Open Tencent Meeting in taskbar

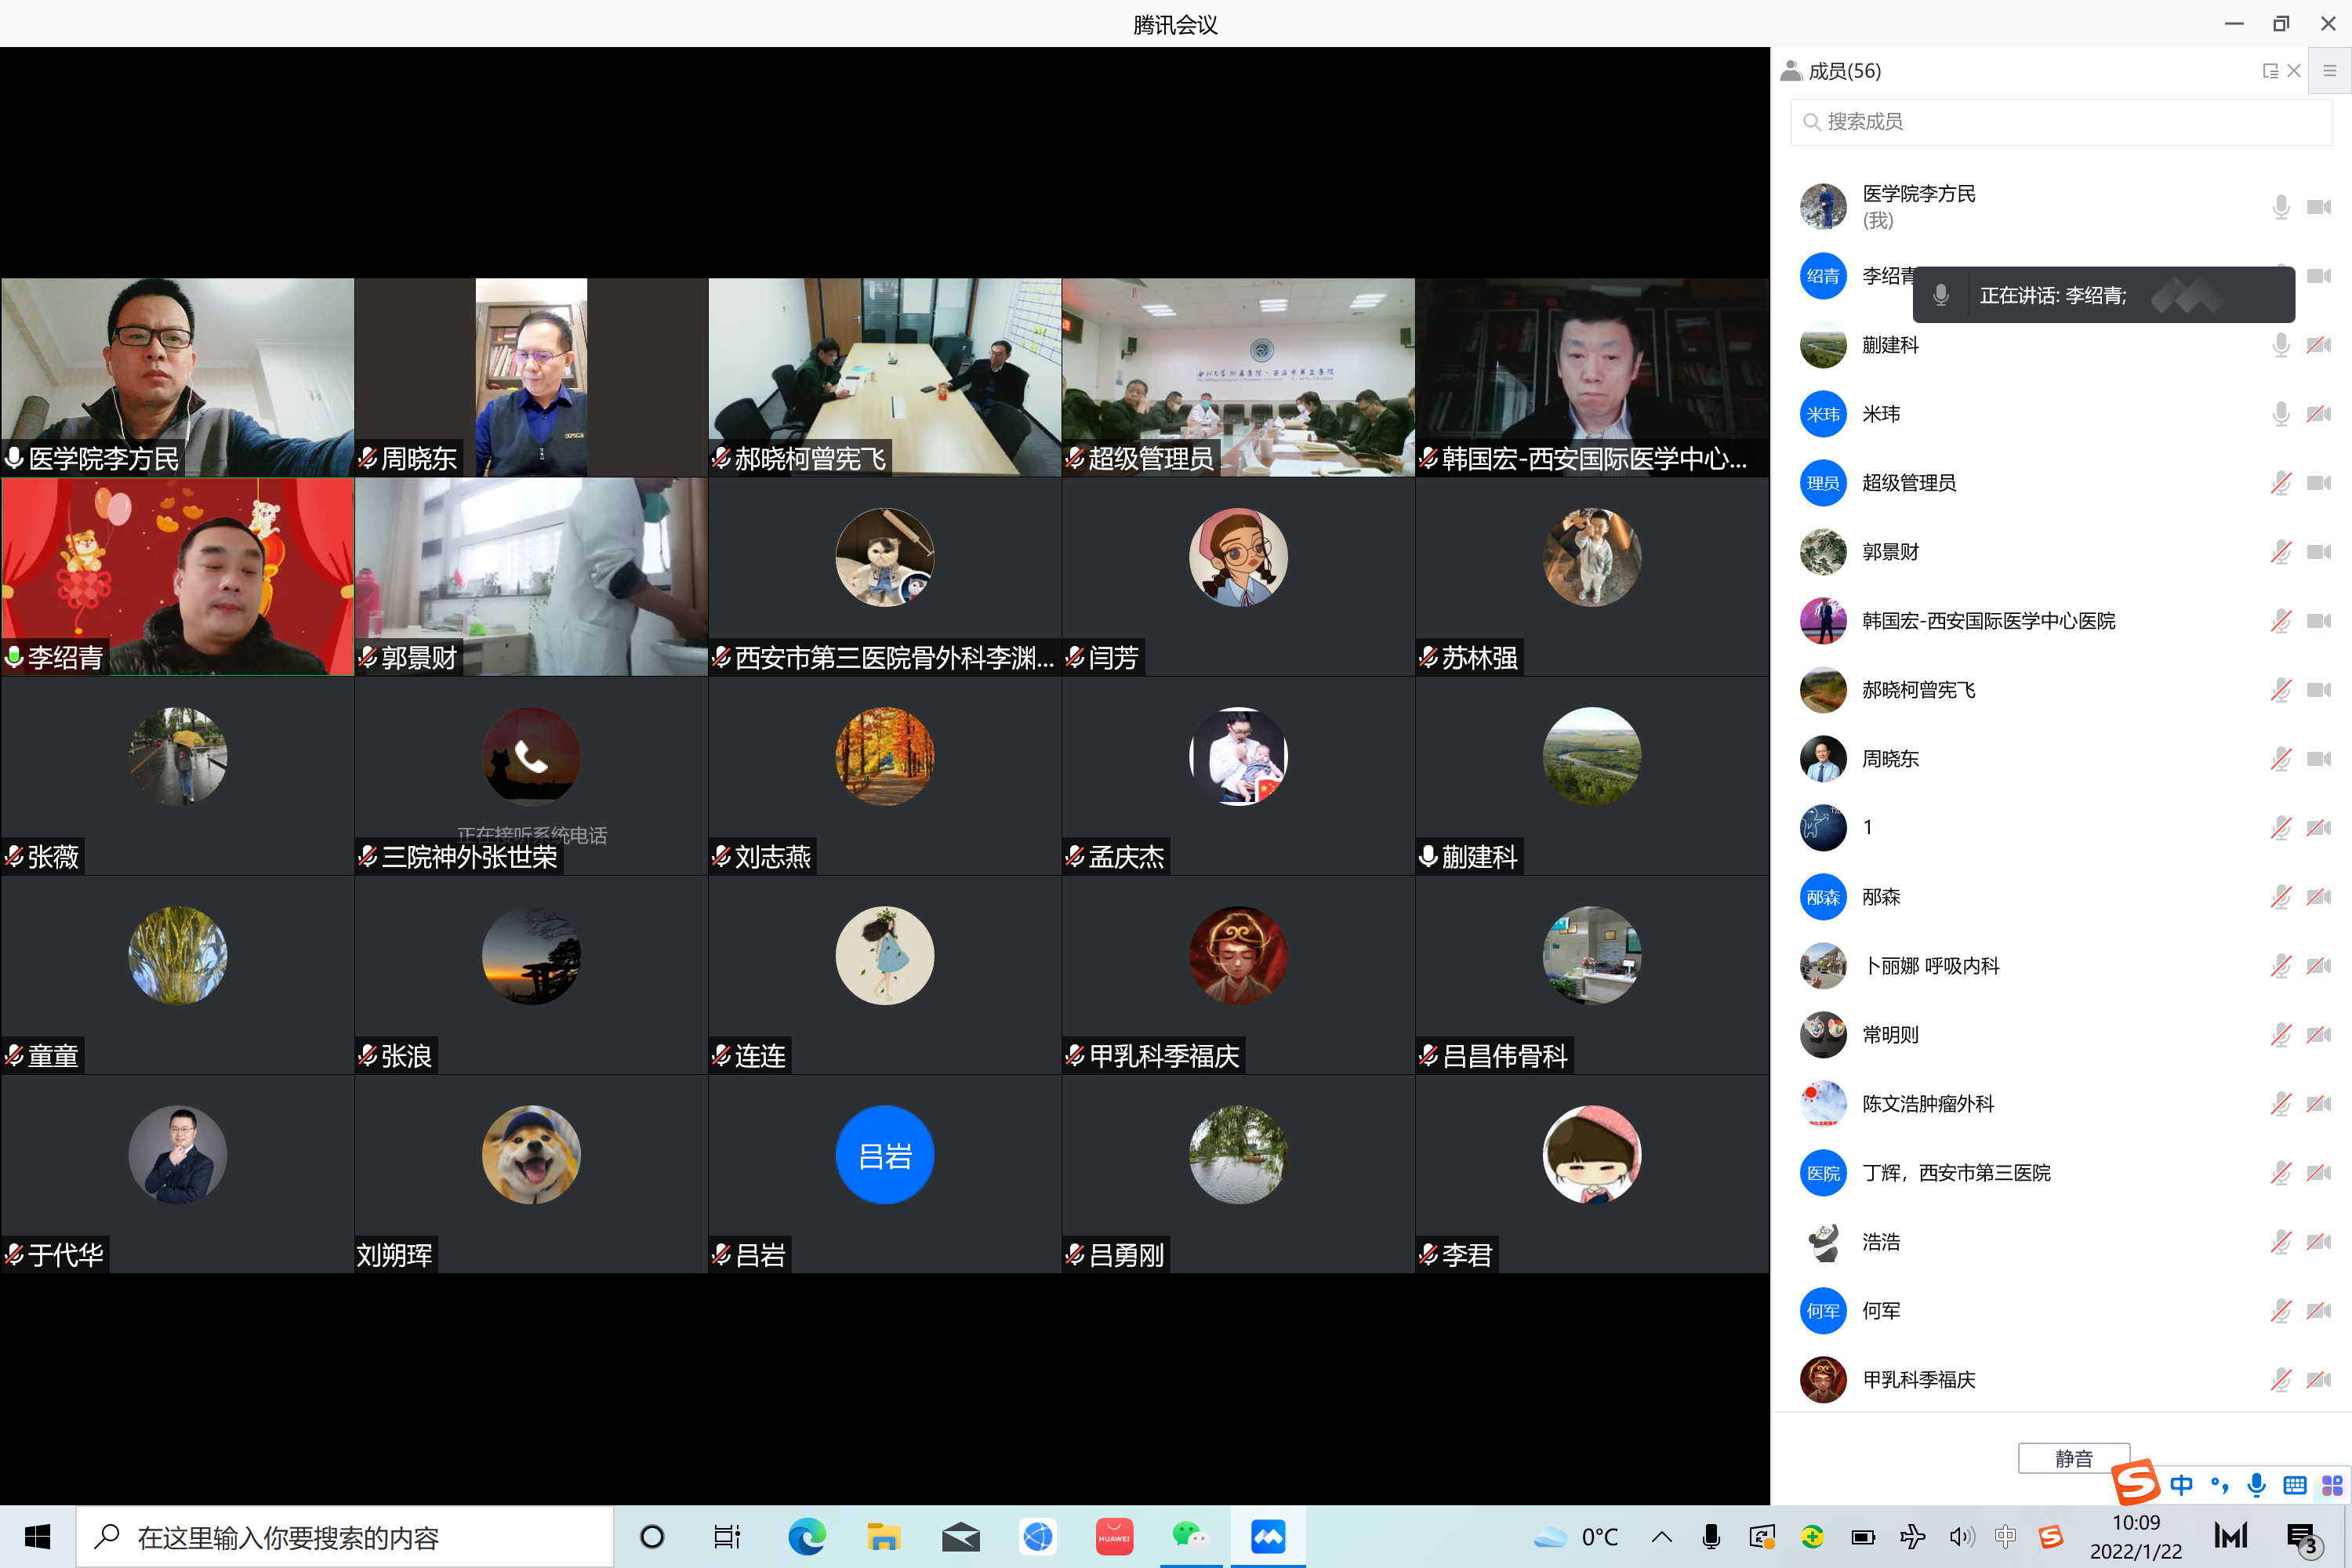pos(1267,1536)
